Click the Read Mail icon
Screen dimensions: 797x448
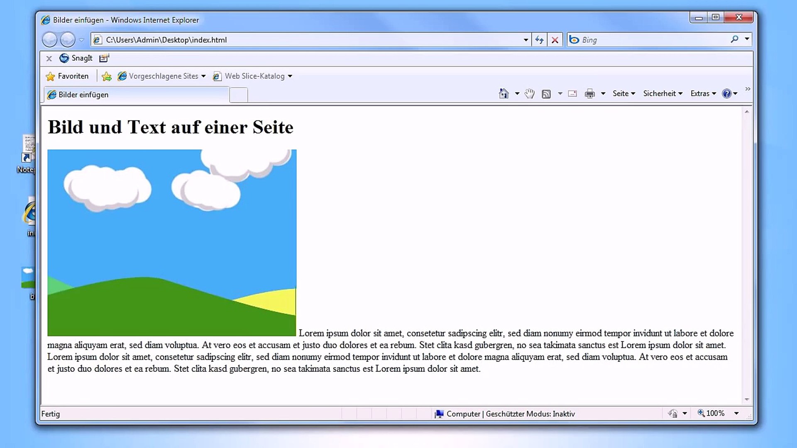point(572,94)
